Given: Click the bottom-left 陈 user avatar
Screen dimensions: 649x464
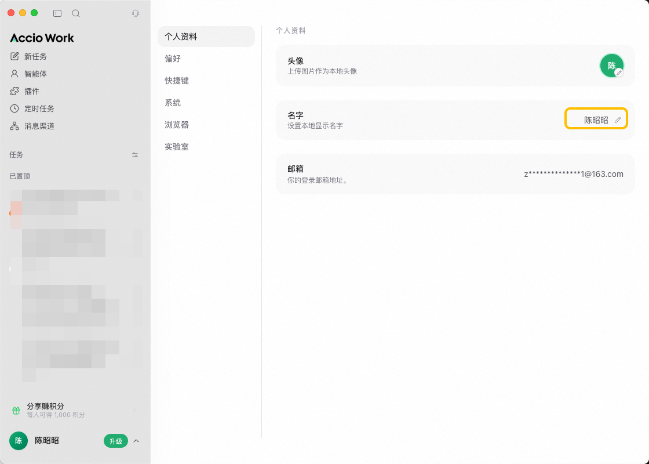Looking at the screenshot, I should click(x=19, y=441).
